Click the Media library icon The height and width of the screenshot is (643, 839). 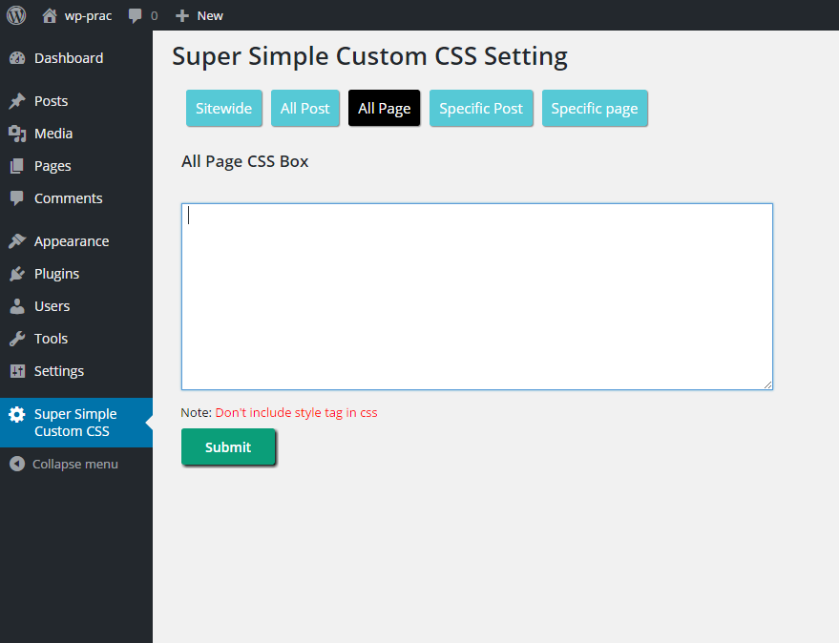click(17, 134)
